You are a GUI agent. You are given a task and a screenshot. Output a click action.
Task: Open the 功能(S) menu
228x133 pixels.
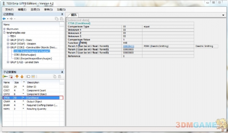point(61,10)
